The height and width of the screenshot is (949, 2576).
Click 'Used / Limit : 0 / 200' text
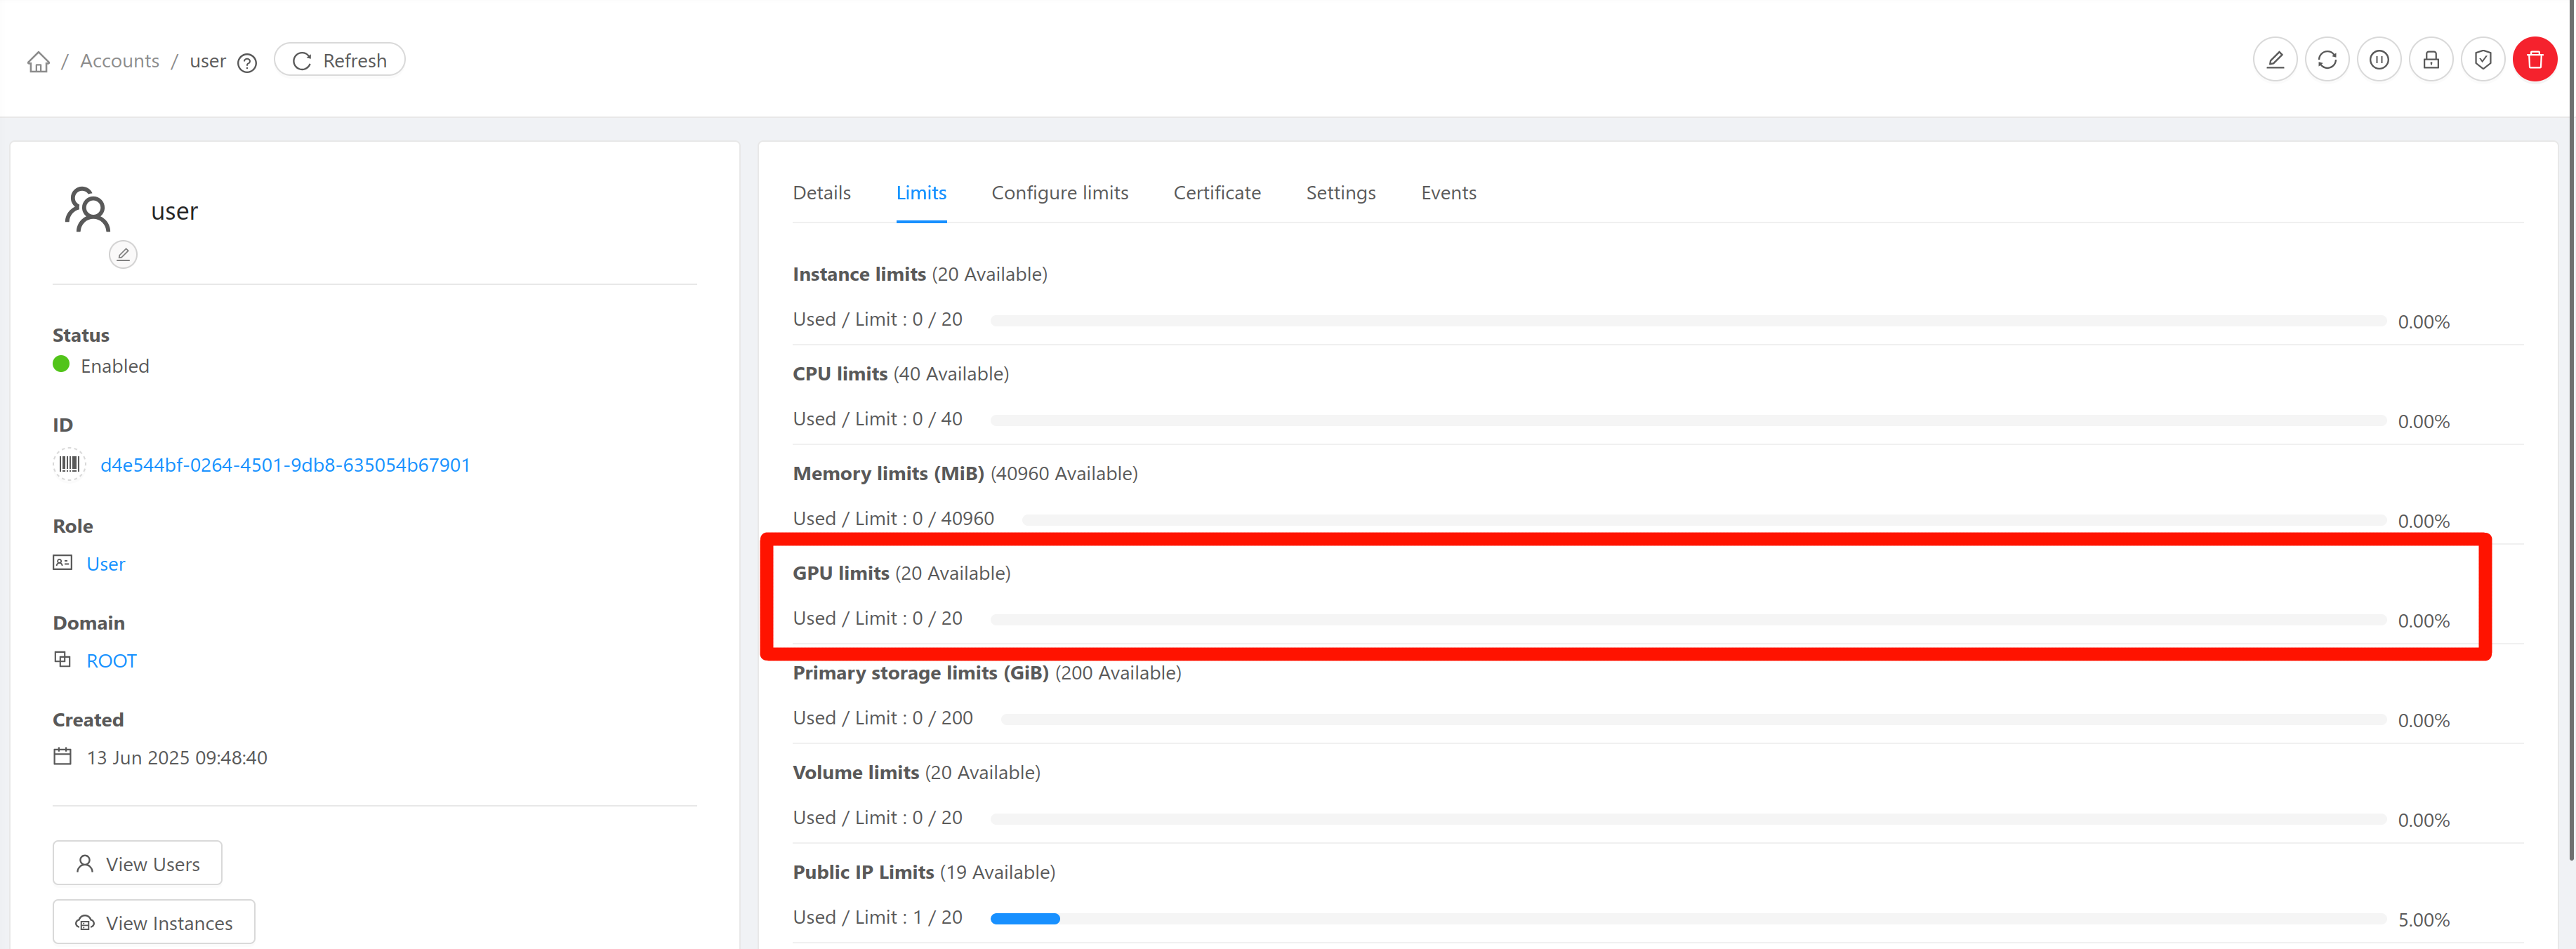pos(883,718)
